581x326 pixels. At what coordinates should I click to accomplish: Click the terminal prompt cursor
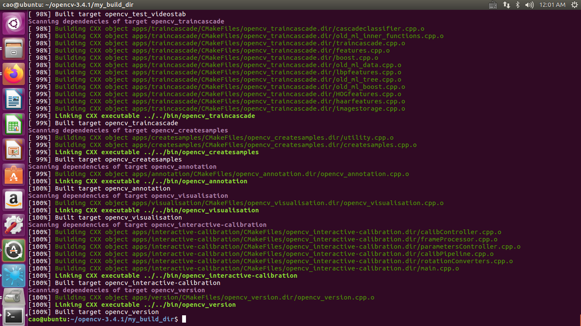(184, 319)
